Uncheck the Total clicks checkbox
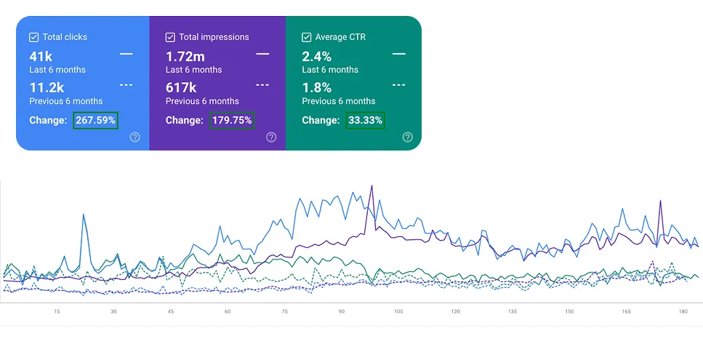 point(34,37)
